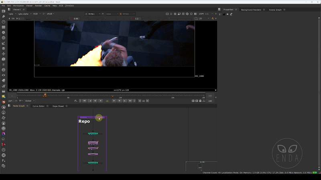Open the Viewer pane content menu icon
The height and width of the screenshot is (180, 321).
tap(9, 10)
